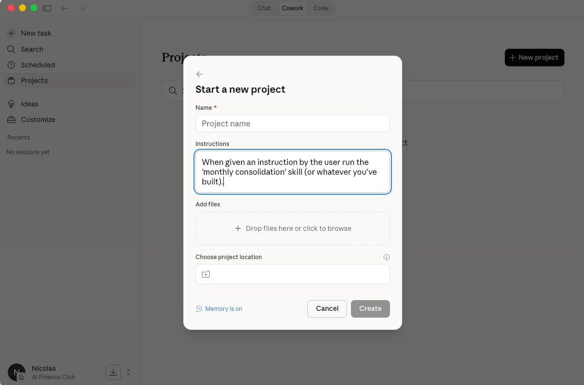The height and width of the screenshot is (385, 584).
Task: Expand the account switcher chevron
Action: point(129,372)
